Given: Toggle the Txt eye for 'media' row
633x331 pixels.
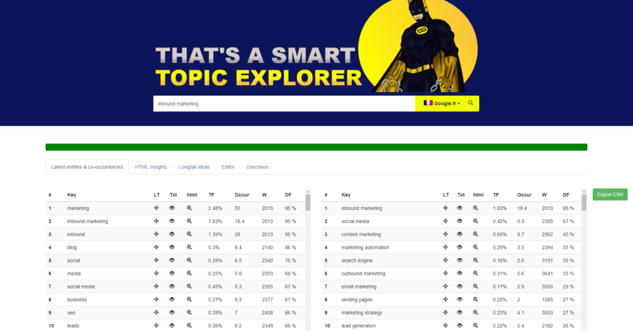Looking at the screenshot, I should point(172,274).
